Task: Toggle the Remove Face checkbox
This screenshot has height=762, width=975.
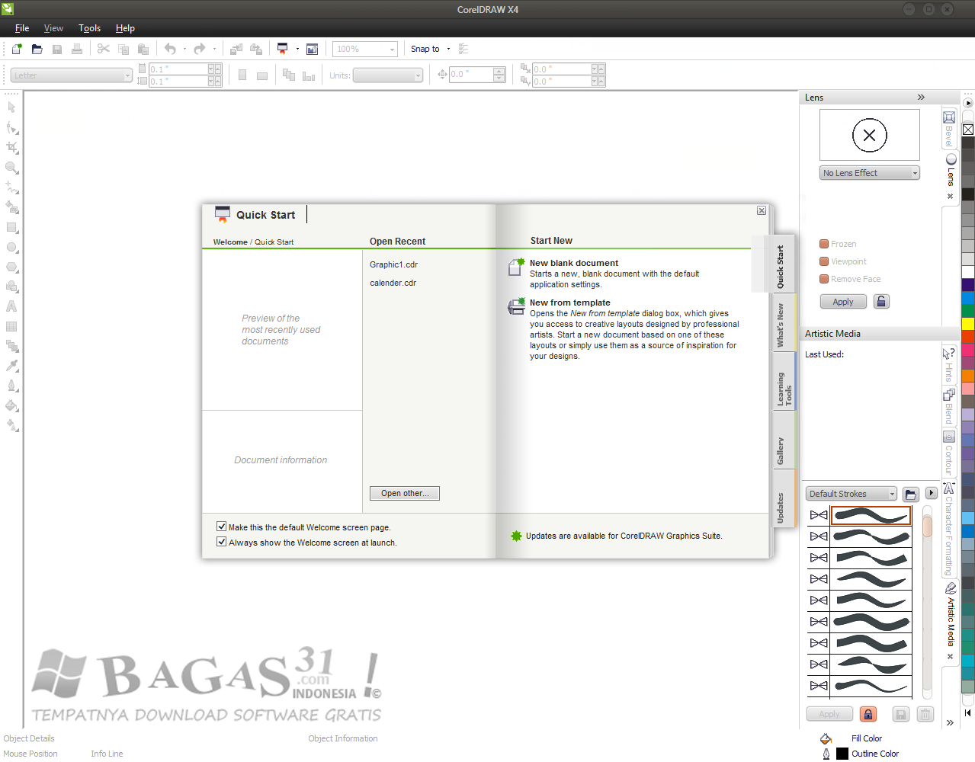Action: point(824,279)
